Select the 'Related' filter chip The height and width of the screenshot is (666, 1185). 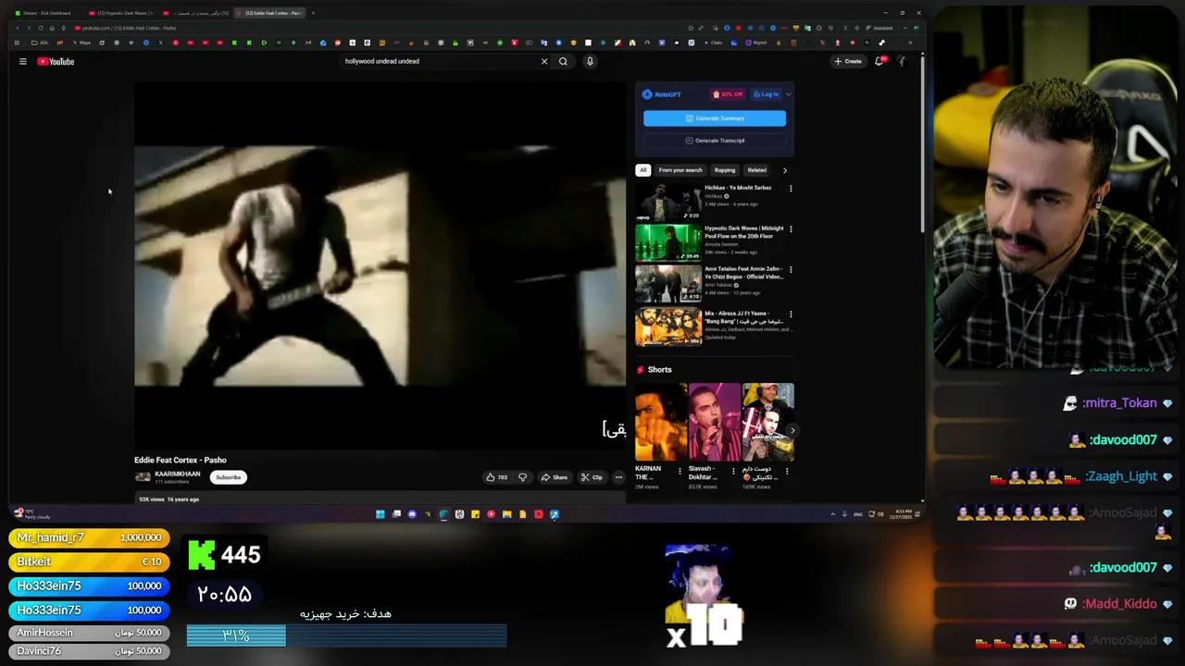(x=757, y=170)
